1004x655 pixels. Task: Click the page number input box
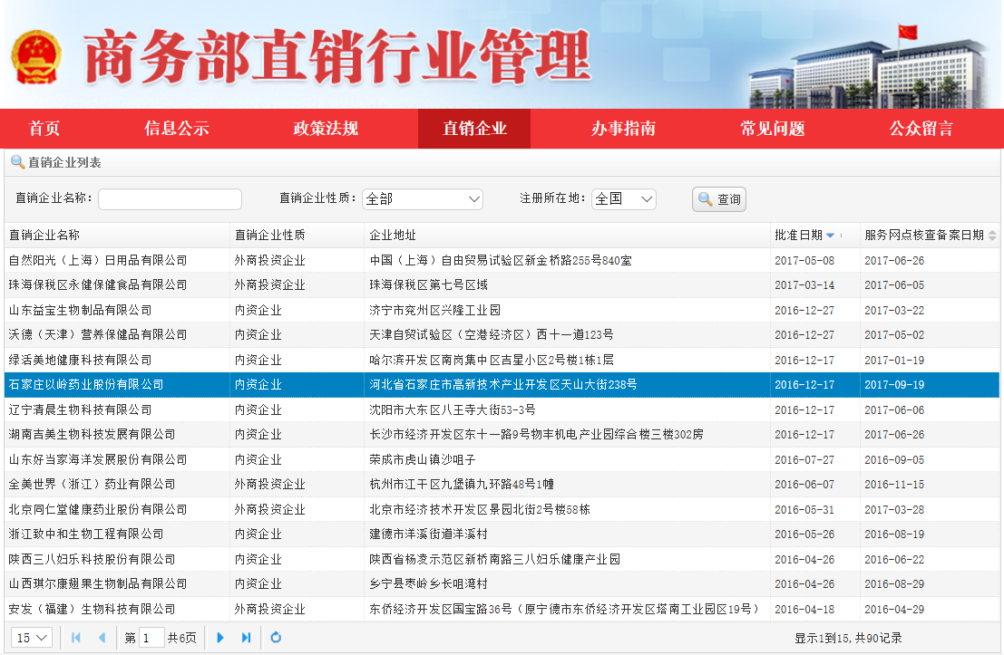(152, 638)
